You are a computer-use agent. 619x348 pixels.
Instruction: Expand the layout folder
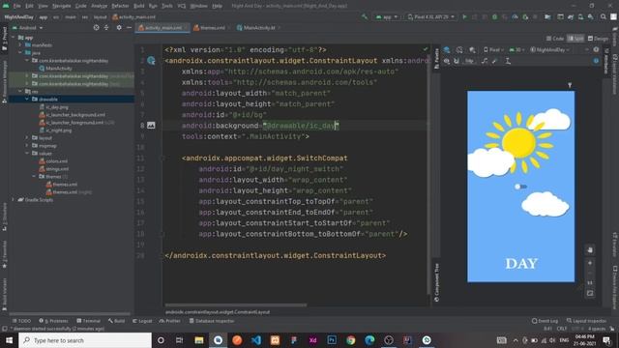(27, 137)
